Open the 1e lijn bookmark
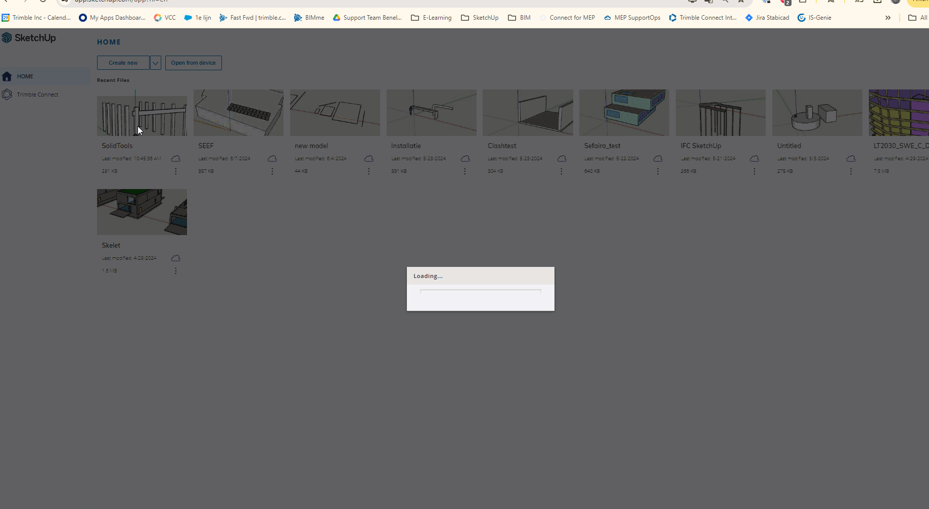Image resolution: width=929 pixels, height=509 pixels. click(x=198, y=18)
